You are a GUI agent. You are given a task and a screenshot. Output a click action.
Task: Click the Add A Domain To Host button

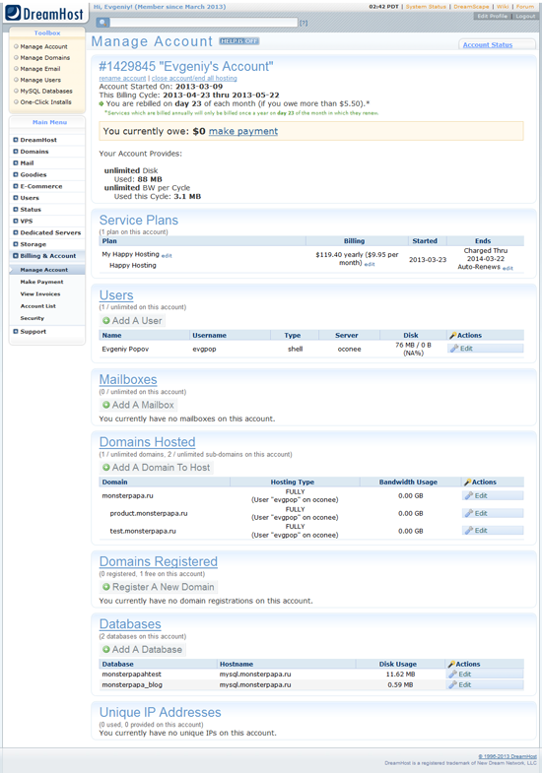pos(157,468)
